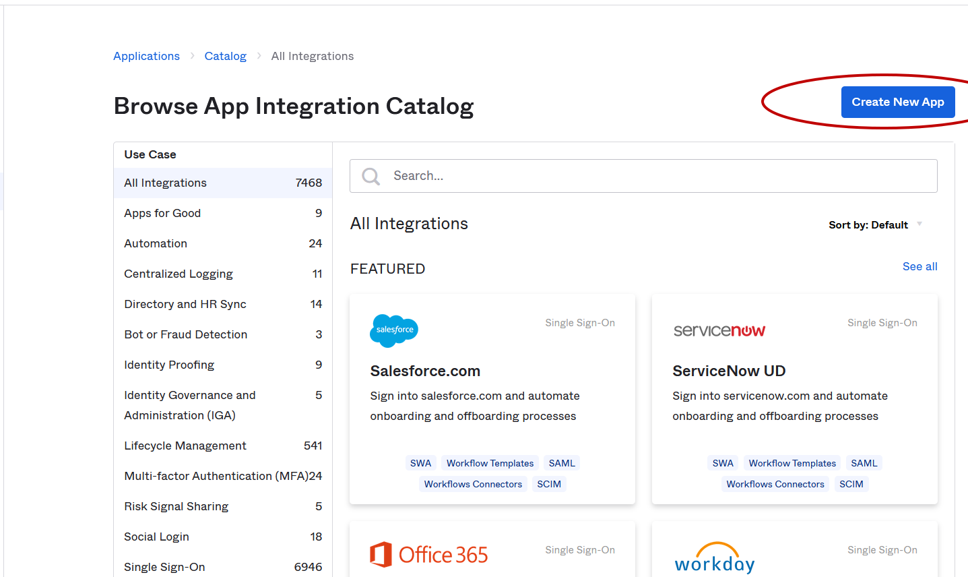Viewport: 968px width, 577px height.
Task: Click SWA tag on ServiceNow card
Action: point(723,463)
